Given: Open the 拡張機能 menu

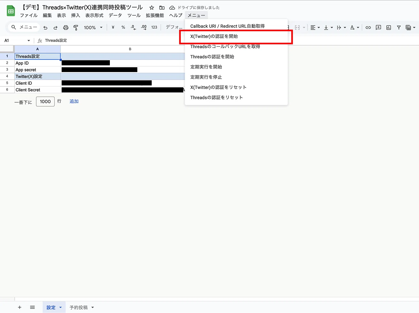Looking at the screenshot, I should point(155,15).
